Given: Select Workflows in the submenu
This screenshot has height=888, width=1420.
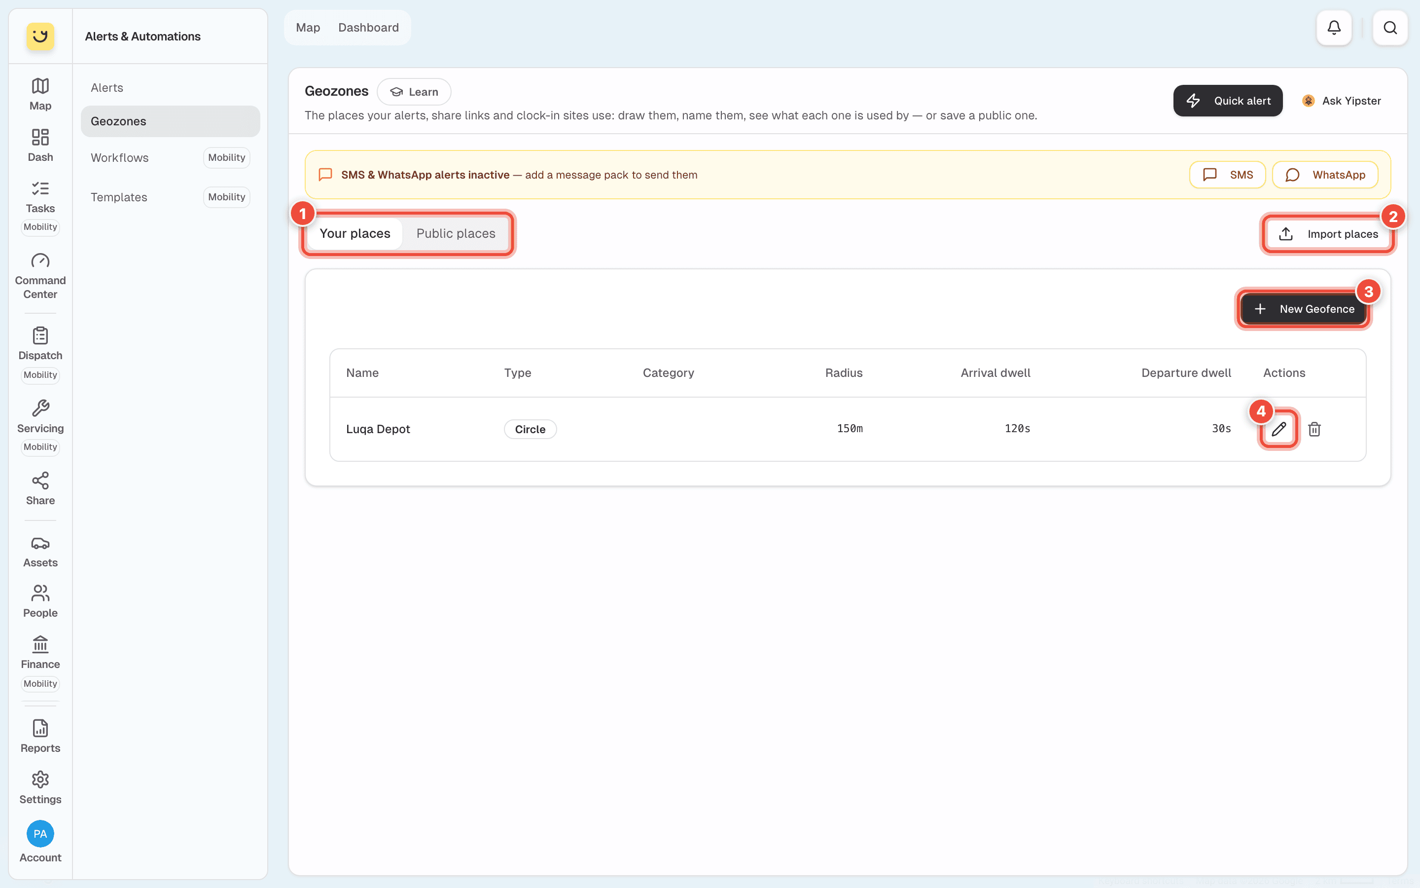Looking at the screenshot, I should [170, 157].
